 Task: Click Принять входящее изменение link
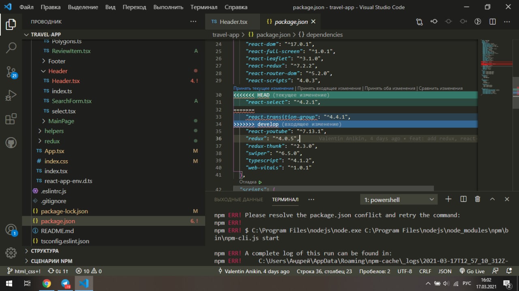(329, 88)
